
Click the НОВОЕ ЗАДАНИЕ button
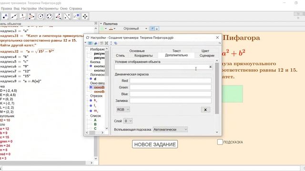pos(155,144)
